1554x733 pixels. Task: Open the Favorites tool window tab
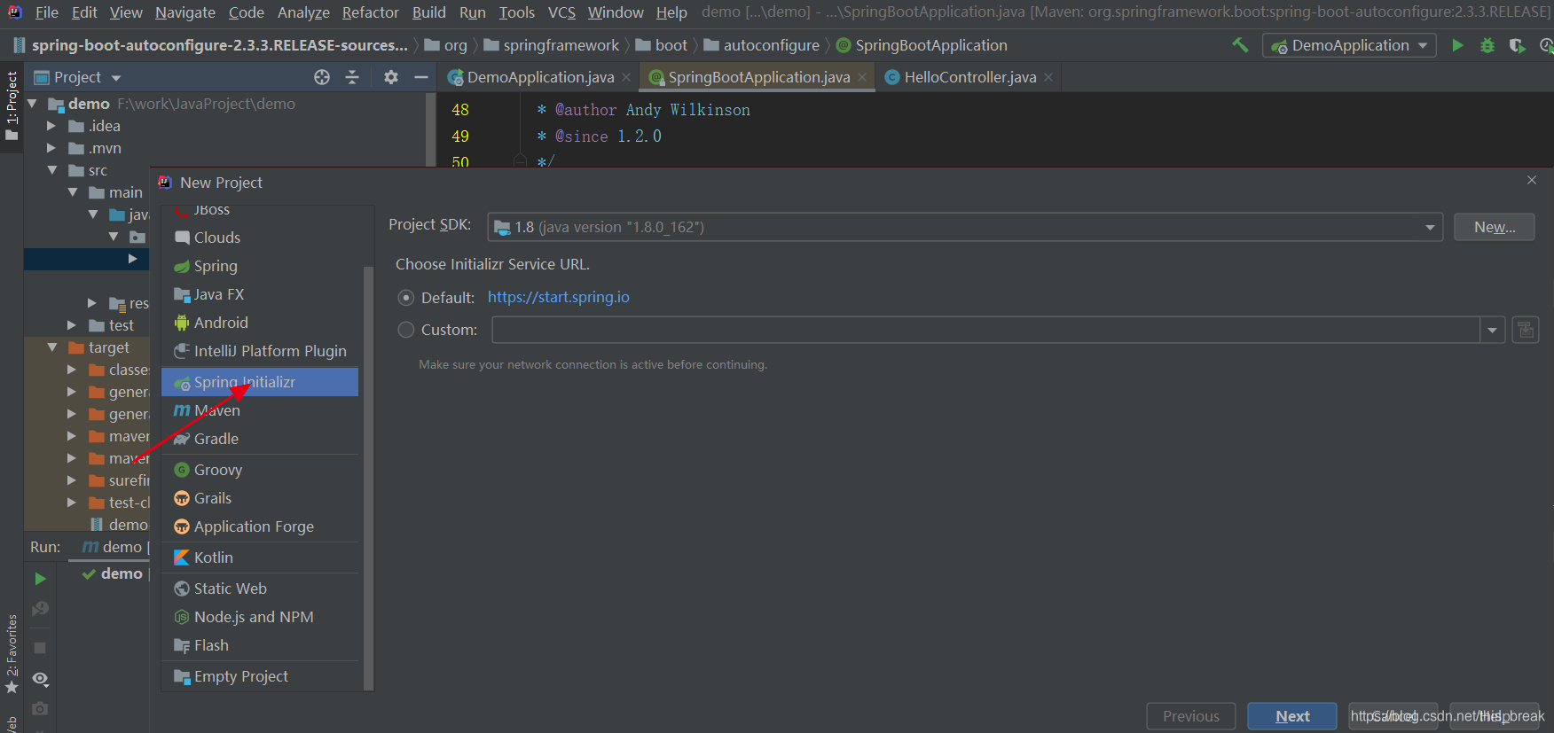[12, 654]
